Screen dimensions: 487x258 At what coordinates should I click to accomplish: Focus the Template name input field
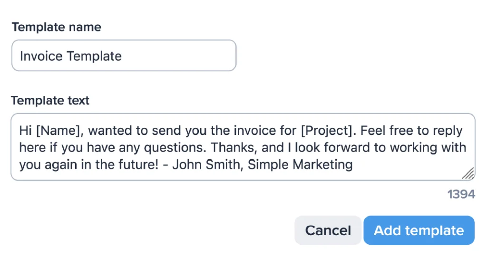(x=124, y=56)
